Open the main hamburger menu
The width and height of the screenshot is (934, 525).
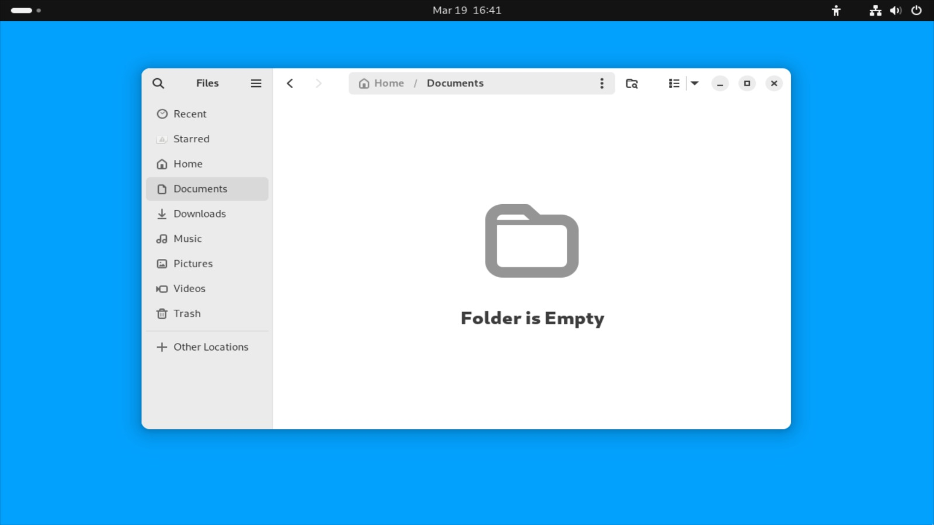click(256, 83)
